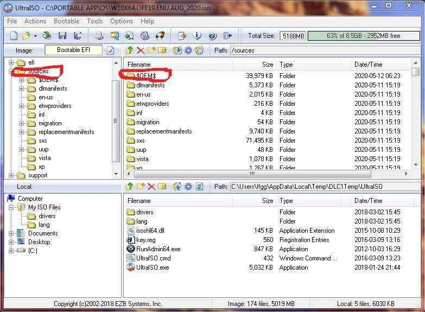Viewport: 425px width, 312px height.
Task: Expand the efi folder in the image tree
Action: (x=11, y=62)
